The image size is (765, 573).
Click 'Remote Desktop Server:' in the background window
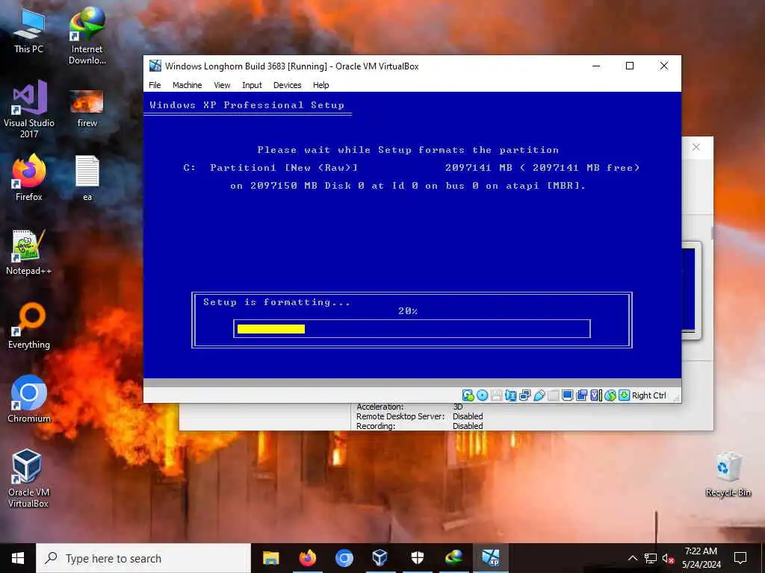(x=400, y=416)
